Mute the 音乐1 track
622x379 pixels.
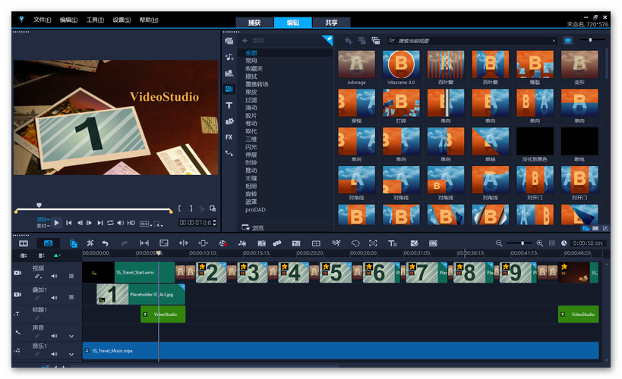tap(55, 354)
